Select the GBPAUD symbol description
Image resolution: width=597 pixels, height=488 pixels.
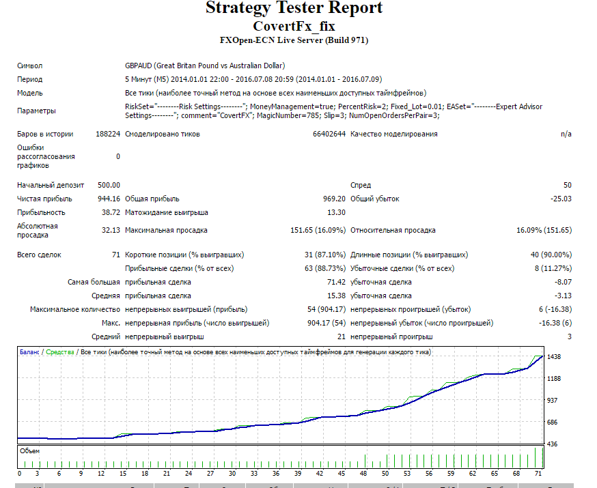205,66
